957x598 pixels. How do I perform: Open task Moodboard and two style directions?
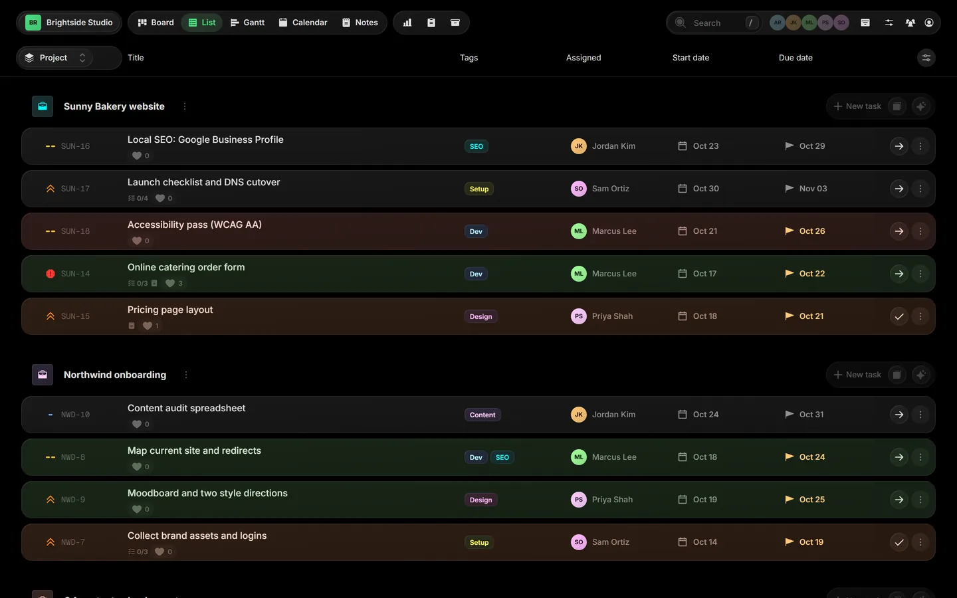click(207, 493)
